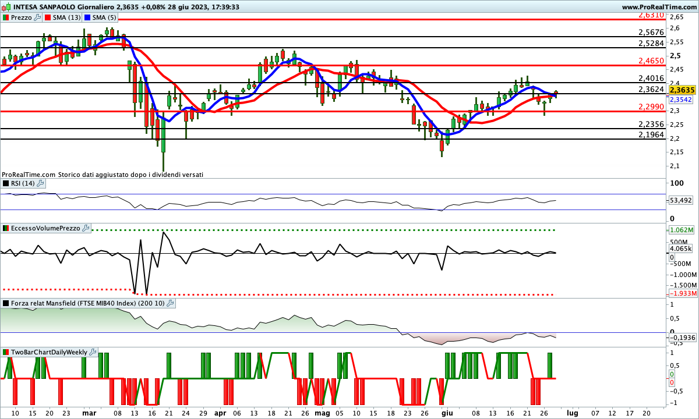Click the green-red Prezzo color swatch
Screen dimensions: 699x419
pos(6,17)
